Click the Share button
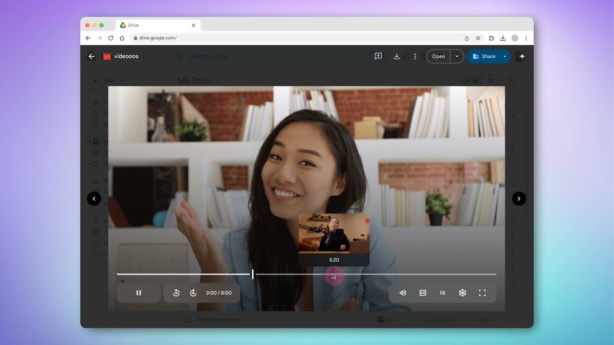This screenshot has width=614, height=345. point(484,56)
